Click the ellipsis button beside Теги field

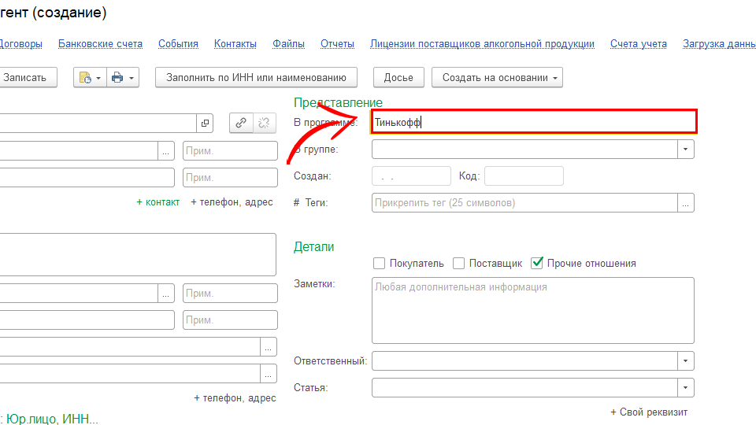(686, 203)
